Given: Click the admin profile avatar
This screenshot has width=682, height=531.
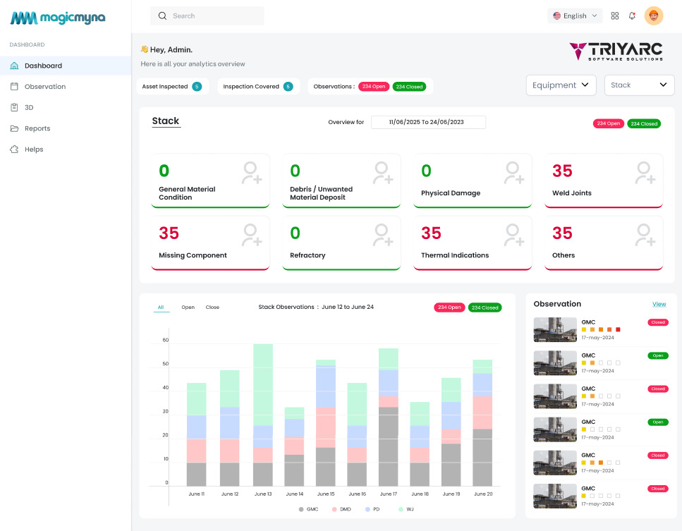Looking at the screenshot, I should tap(654, 16).
